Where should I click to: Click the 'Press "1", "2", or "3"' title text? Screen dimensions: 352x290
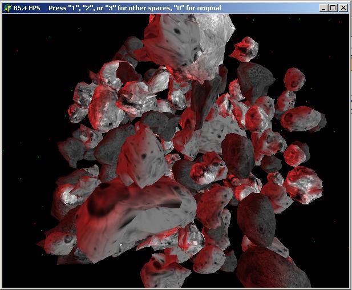tap(82, 9)
